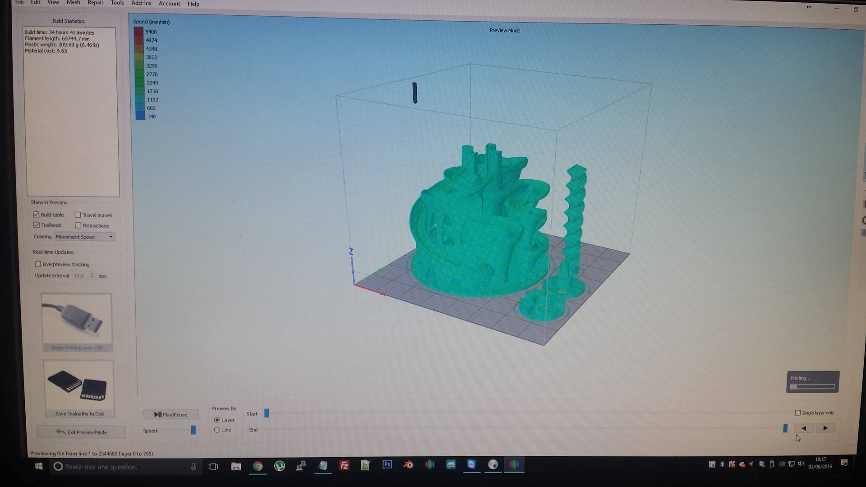Viewport: 866px width, 487px height.
Task: Open the Edit menu
Action: coord(36,2)
